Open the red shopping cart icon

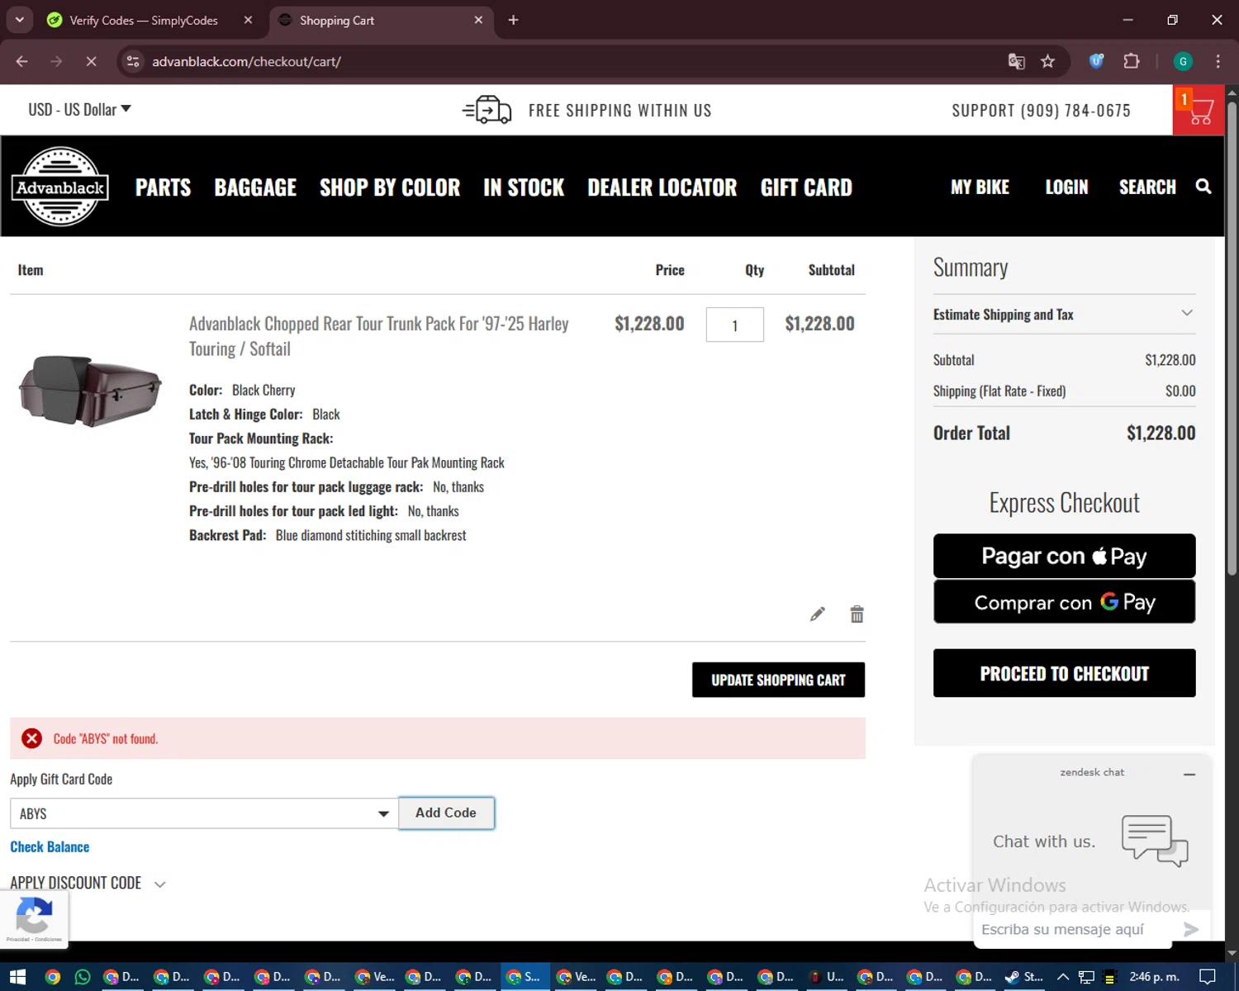coord(1198,110)
